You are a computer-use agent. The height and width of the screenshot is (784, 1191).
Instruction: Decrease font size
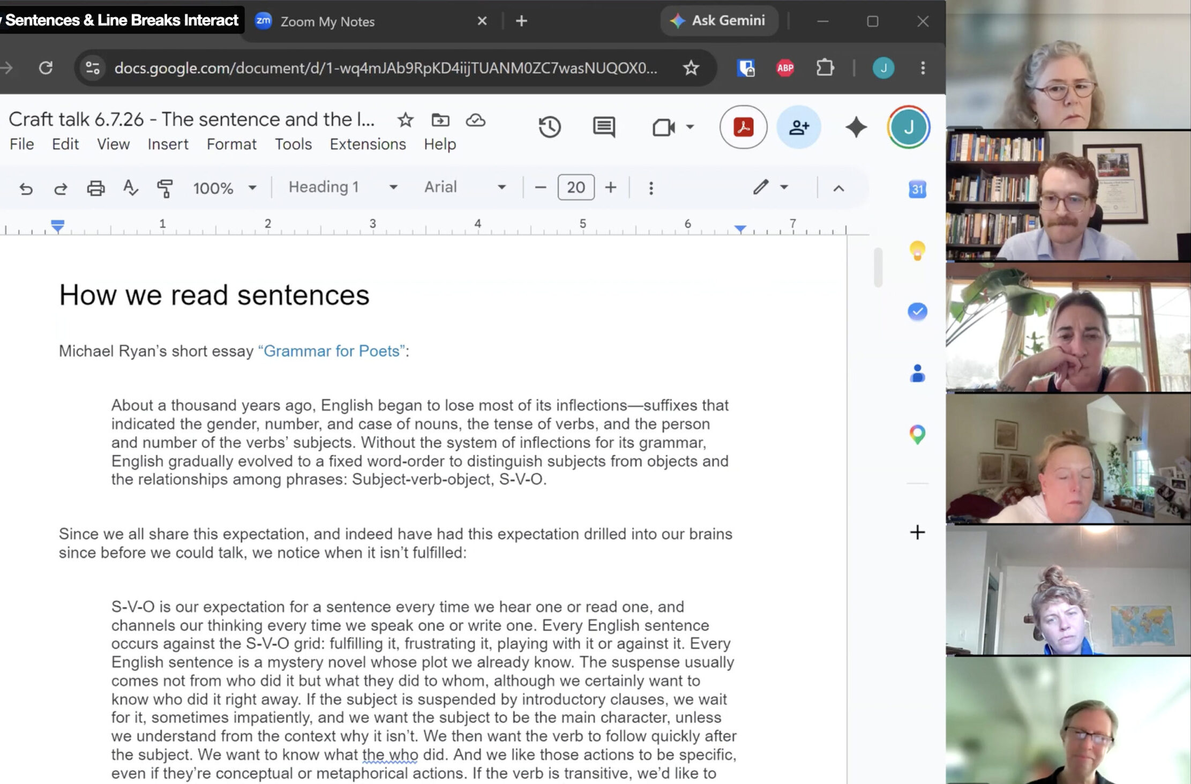[541, 188]
